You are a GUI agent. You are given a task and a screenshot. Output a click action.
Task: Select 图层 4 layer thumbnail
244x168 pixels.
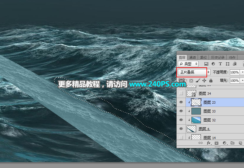point(191,129)
